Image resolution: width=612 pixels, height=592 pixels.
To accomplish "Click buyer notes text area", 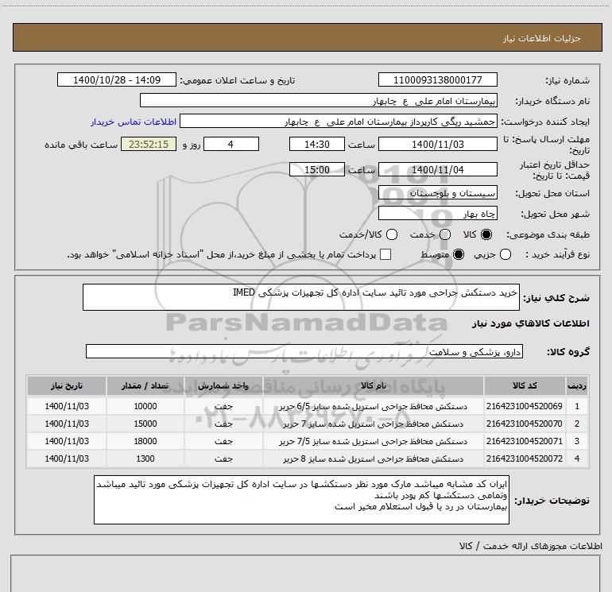I will click(301, 500).
